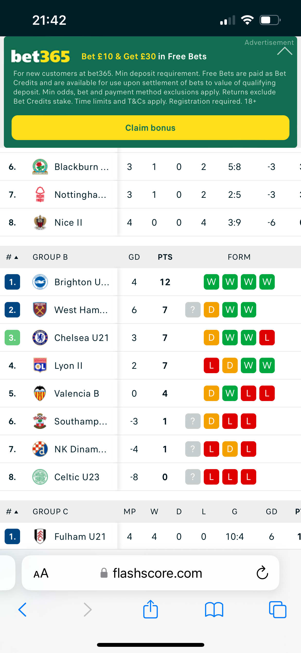Screen dimensions: 301x653
Task: Claim bonus in bet365 ad
Action: coord(150,128)
